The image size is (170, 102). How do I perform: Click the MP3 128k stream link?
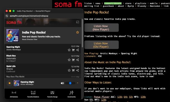coord(143,97)
